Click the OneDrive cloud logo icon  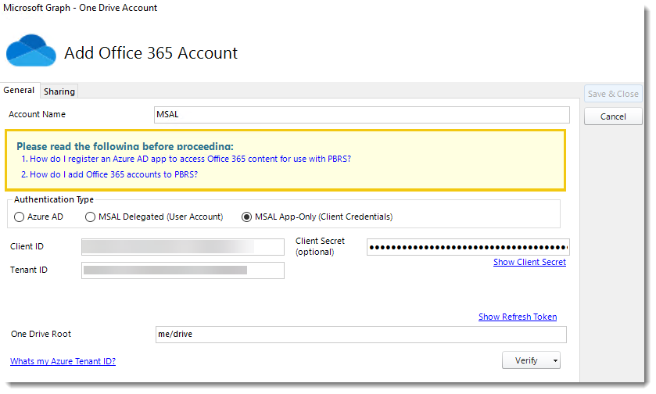coord(31,50)
